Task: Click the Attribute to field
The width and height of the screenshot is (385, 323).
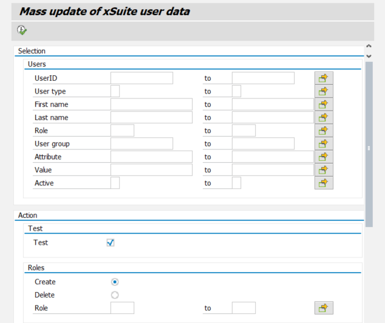Action: (x=273, y=157)
